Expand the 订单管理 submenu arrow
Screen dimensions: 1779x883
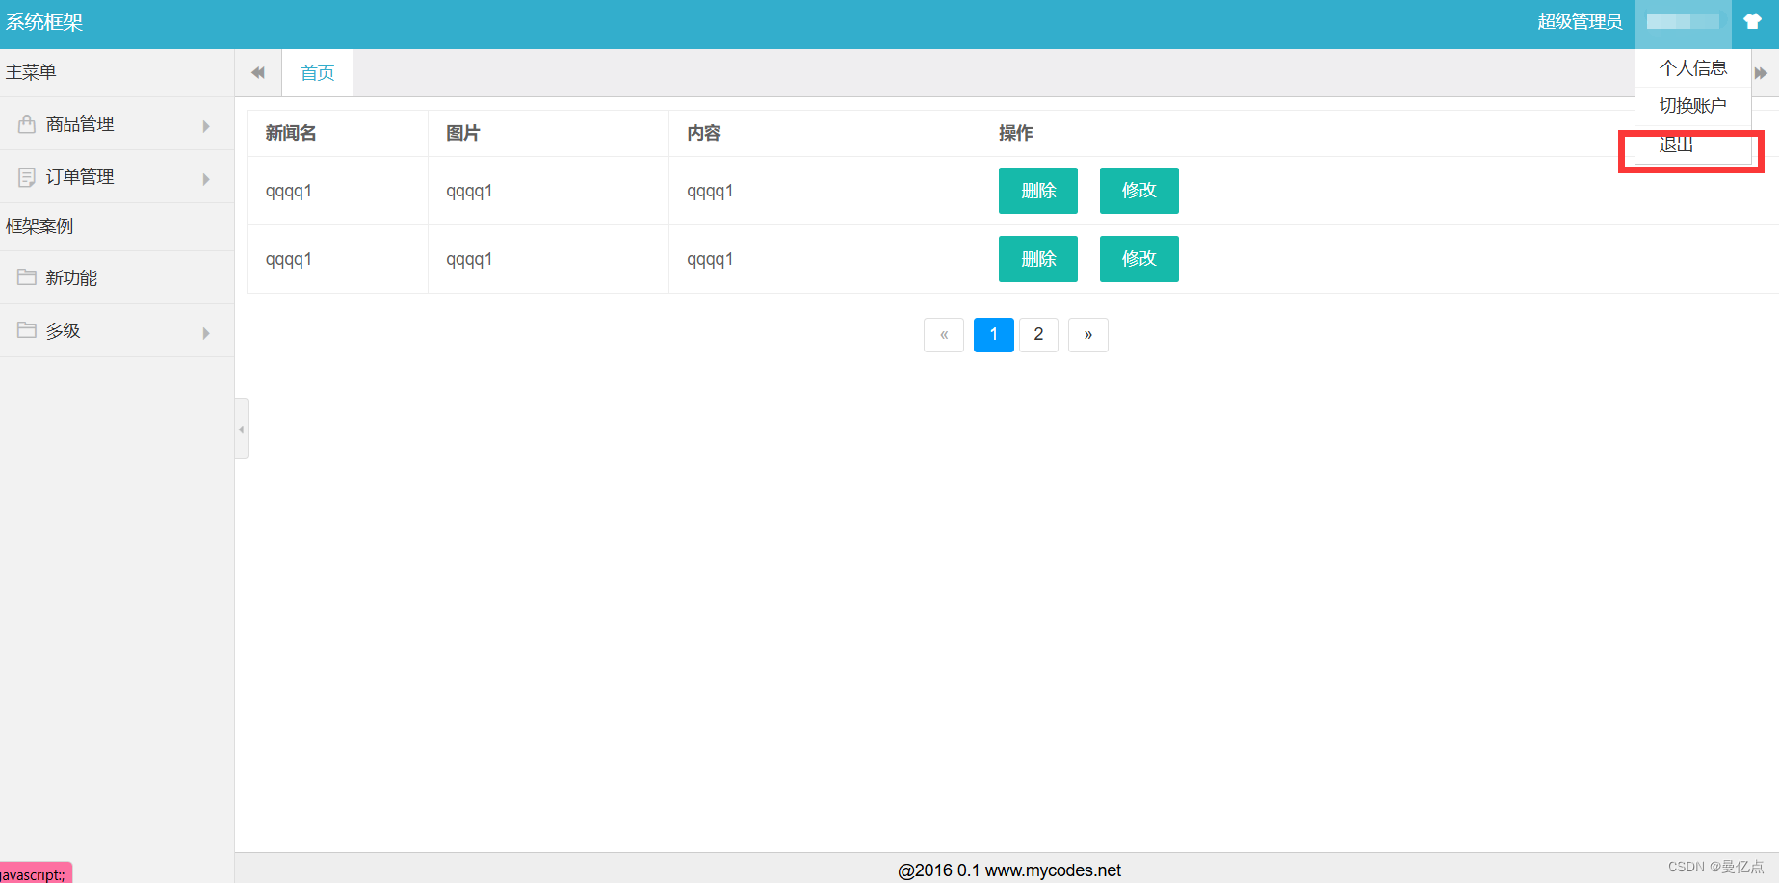pyautogui.click(x=206, y=179)
